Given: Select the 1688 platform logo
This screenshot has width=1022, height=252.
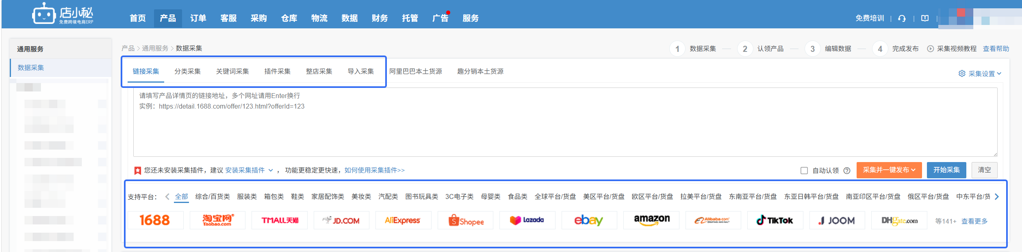Looking at the screenshot, I should tap(155, 220).
